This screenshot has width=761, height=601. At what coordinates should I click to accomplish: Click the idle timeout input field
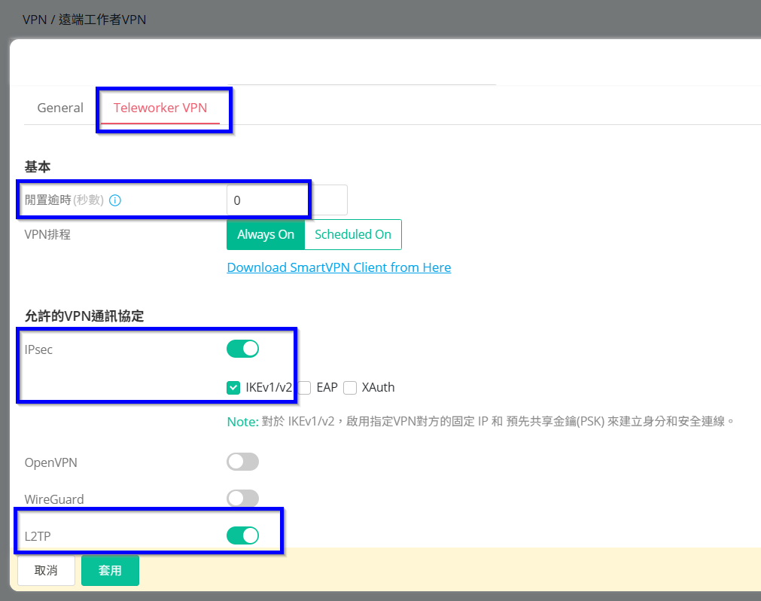(286, 200)
